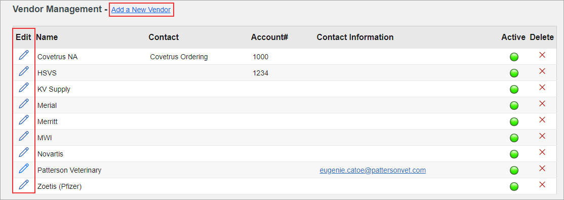This screenshot has height=200, width=564.
Task: Toggle active status of Covetrus NA
Action: [x=514, y=57]
